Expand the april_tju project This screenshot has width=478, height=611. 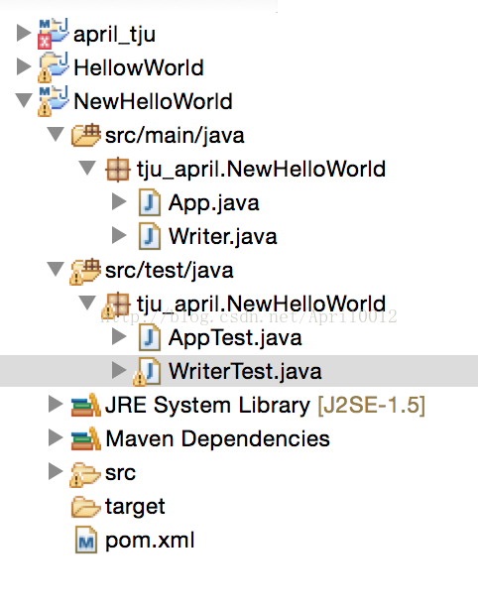click(x=24, y=33)
